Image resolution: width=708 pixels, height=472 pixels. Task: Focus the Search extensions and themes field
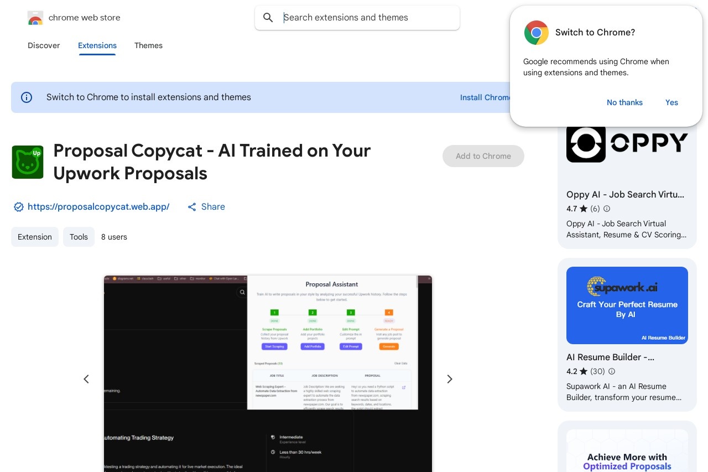click(357, 18)
